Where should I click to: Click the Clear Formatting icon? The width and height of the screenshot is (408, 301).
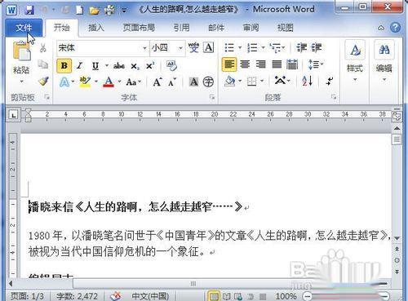[x=171, y=65]
